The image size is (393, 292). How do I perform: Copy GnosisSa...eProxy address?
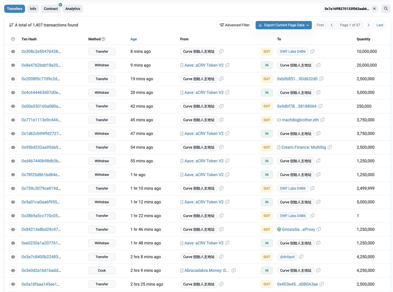coord(319,229)
